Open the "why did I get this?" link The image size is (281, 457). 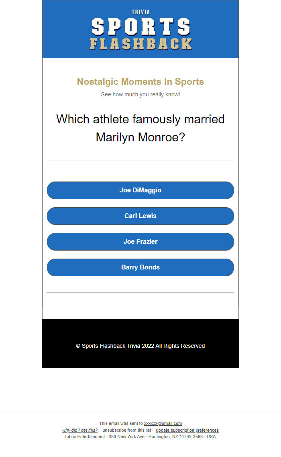(80, 430)
